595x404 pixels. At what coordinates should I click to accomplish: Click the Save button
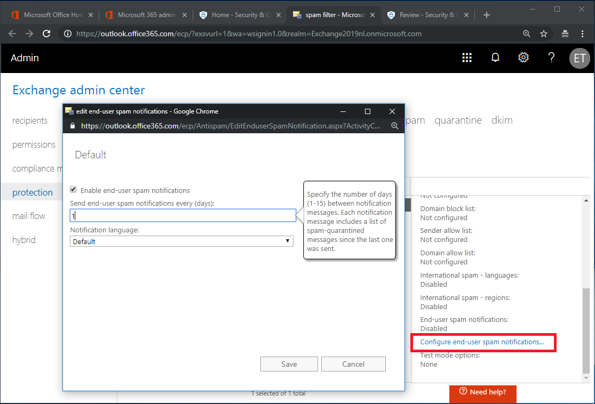tap(289, 364)
